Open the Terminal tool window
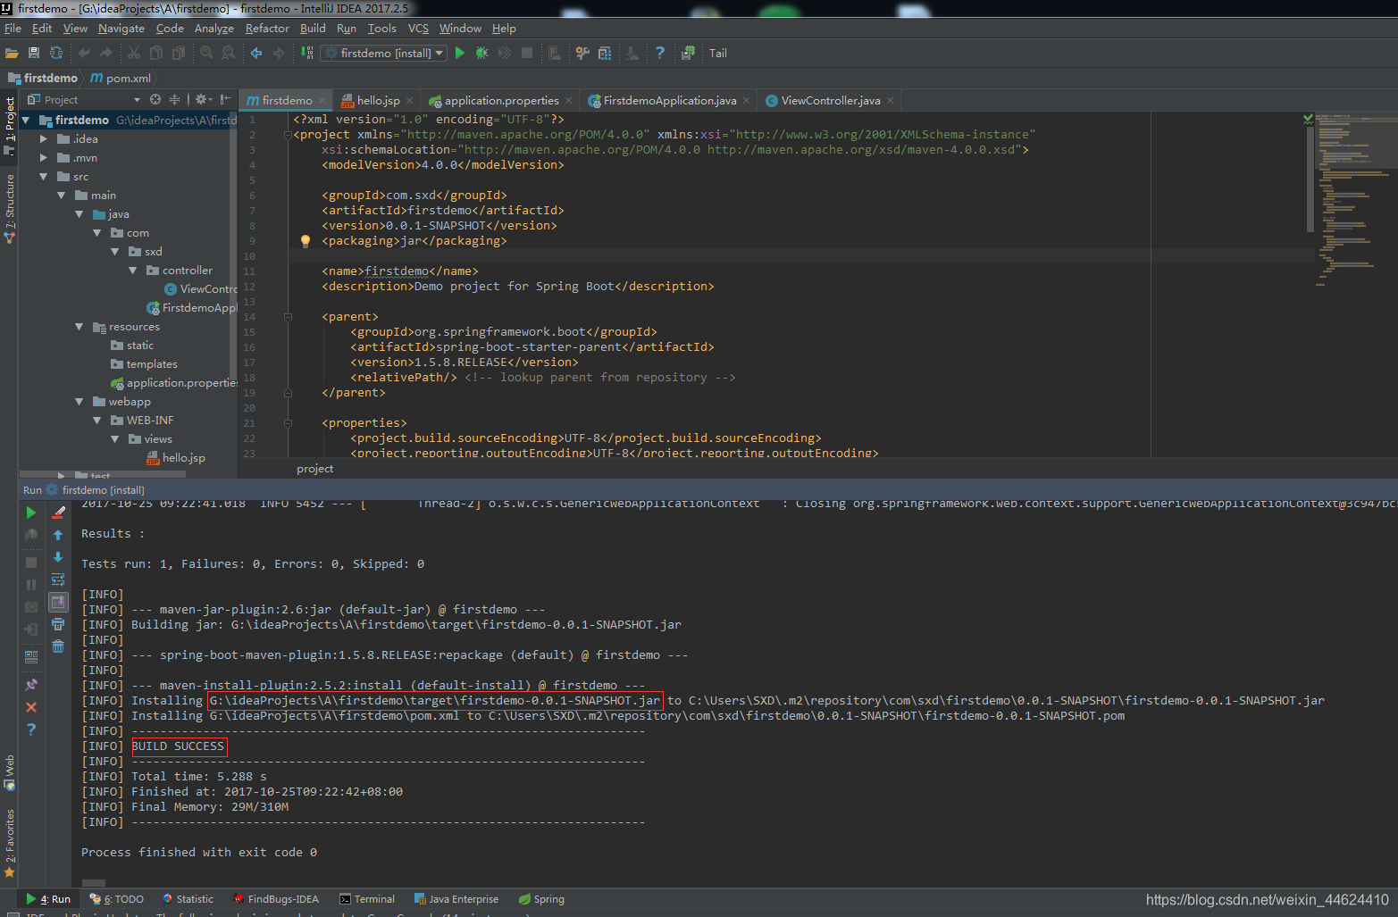The height and width of the screenshot is (917, 1398). (x=367, y=899)
